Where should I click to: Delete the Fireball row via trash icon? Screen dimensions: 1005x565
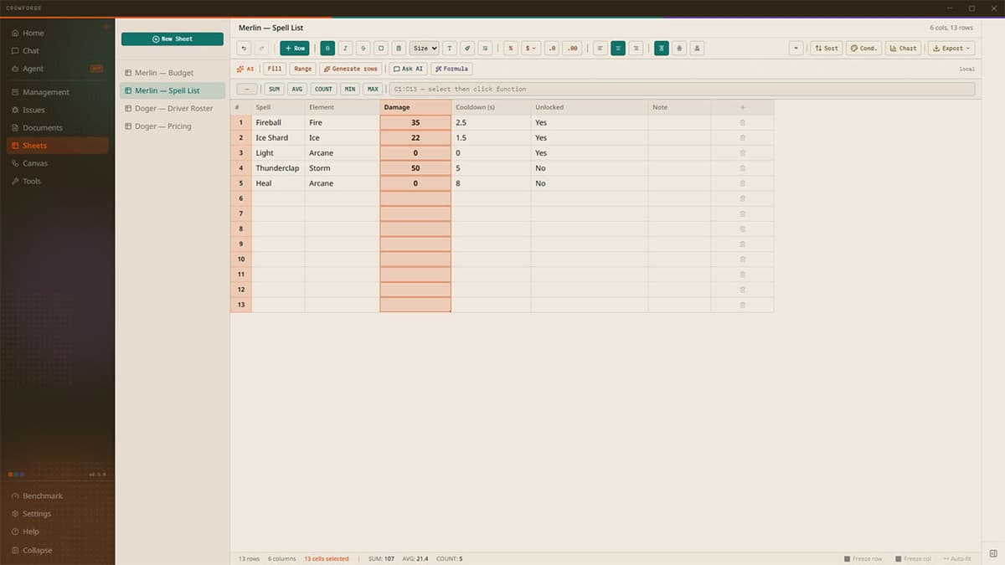(742, 123)
